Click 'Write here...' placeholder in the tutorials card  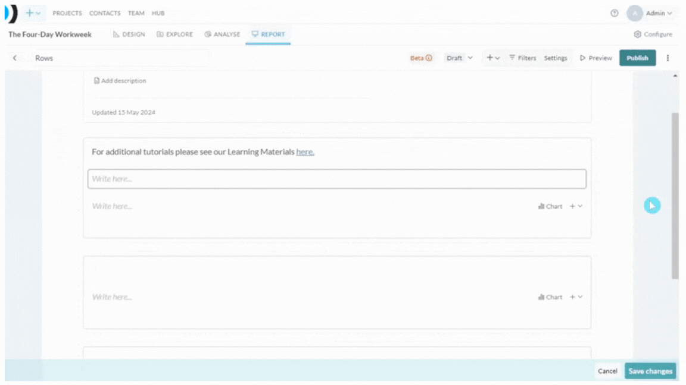point(112,207)
